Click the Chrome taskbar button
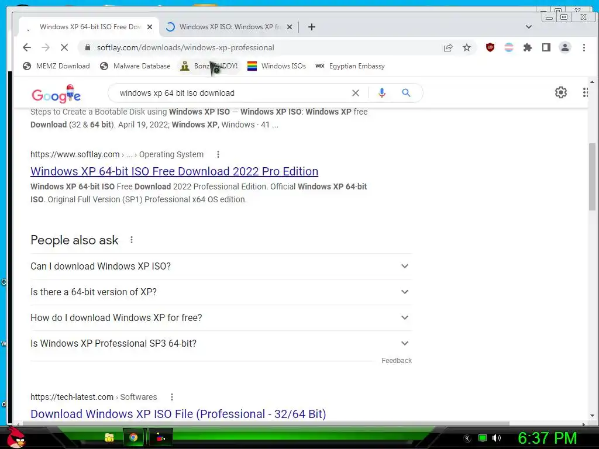 click(x=133, y=437)
